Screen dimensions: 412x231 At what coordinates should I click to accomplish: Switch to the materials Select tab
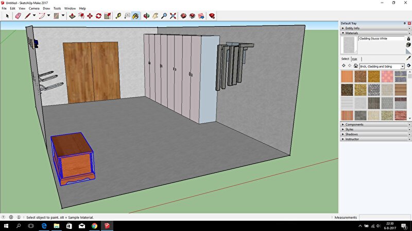click(x=345, y=59)
